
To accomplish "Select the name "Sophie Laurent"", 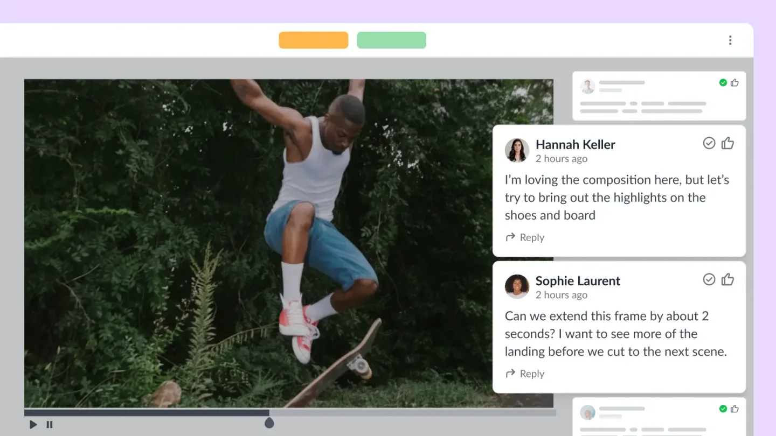I will [578, 280].
